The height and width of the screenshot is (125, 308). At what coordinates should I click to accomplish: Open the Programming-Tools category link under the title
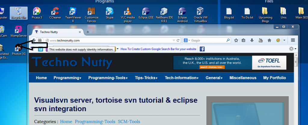pos(95,122)
